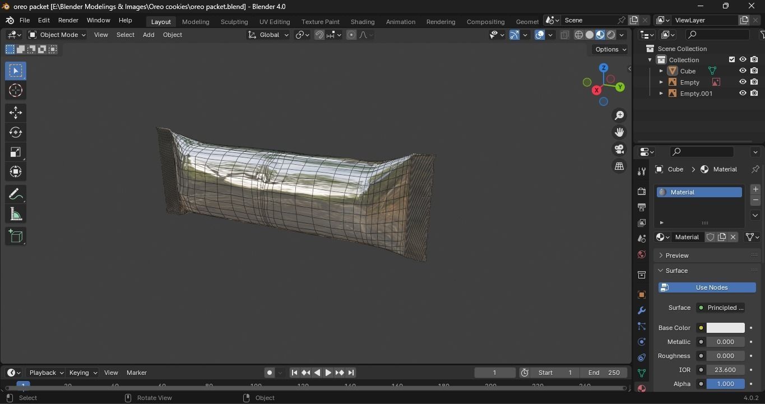This screenshot has width=765, height=404.
Task: Switch to solid viewport shading
Action: (590, 35)
